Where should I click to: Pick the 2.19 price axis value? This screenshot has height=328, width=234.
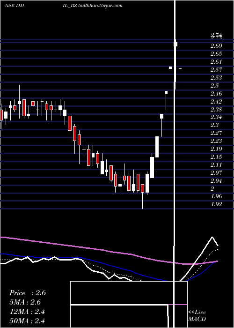[216, 149]
